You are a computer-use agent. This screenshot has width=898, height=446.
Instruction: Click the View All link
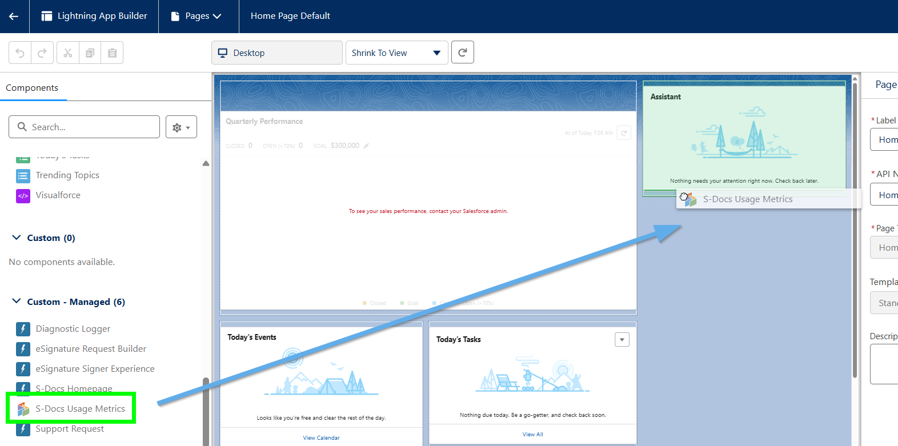coord(532,435)
